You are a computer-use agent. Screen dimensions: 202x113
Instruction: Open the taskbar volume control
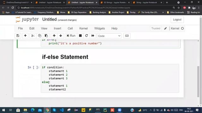click(172, 110)
